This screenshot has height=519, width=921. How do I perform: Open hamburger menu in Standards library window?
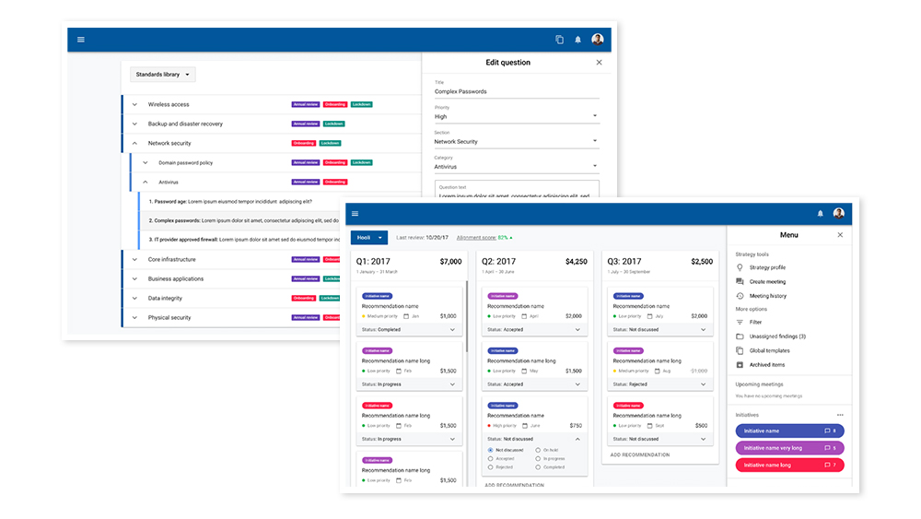[x=81, y=40]
